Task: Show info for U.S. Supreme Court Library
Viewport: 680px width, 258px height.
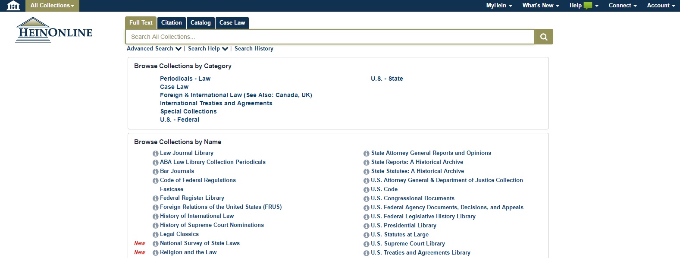Action: [x=367, y=244]
